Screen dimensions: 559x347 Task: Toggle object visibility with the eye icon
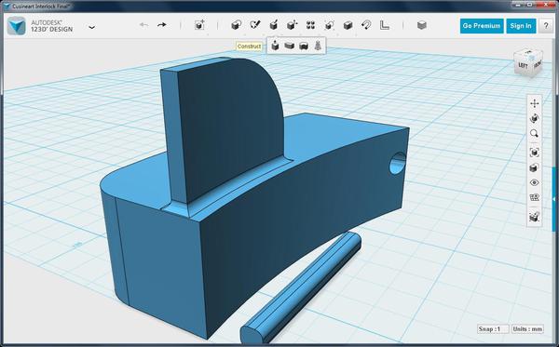coord(534,182)
